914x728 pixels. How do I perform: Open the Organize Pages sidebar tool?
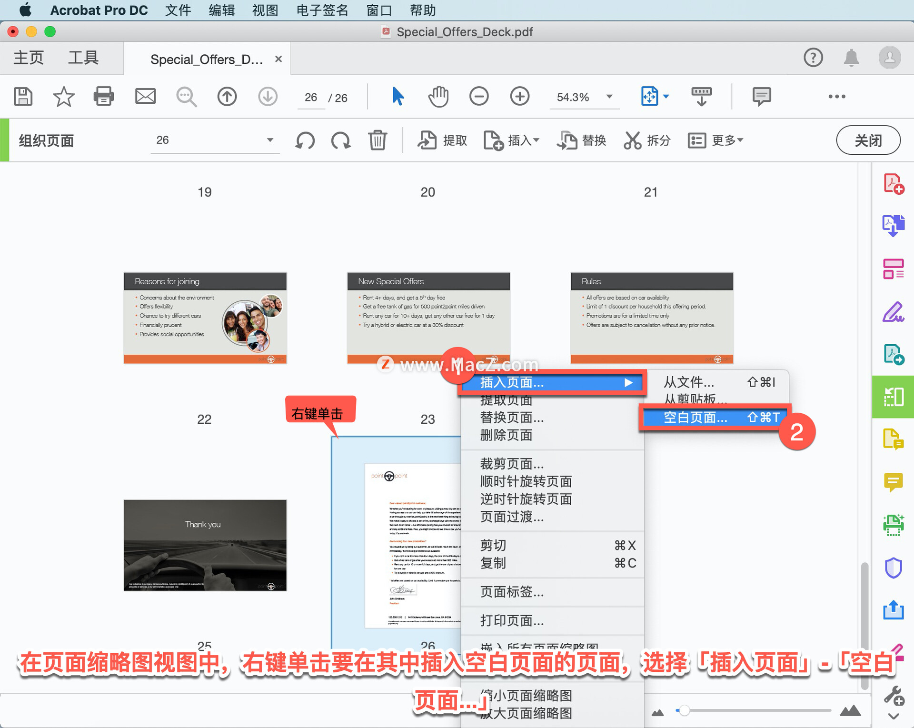click(893, 397)
